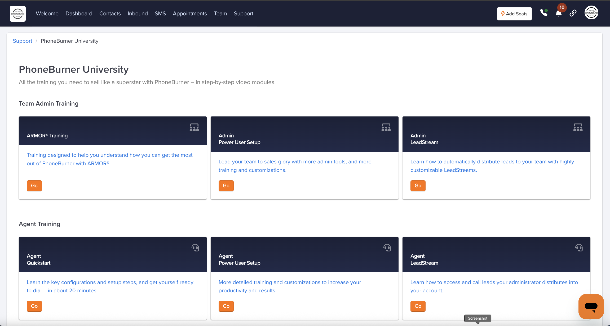This screenshot has height=326, width=610.
Task: Click headset icon on Agent Quickstart card
Action: point(195,248)
